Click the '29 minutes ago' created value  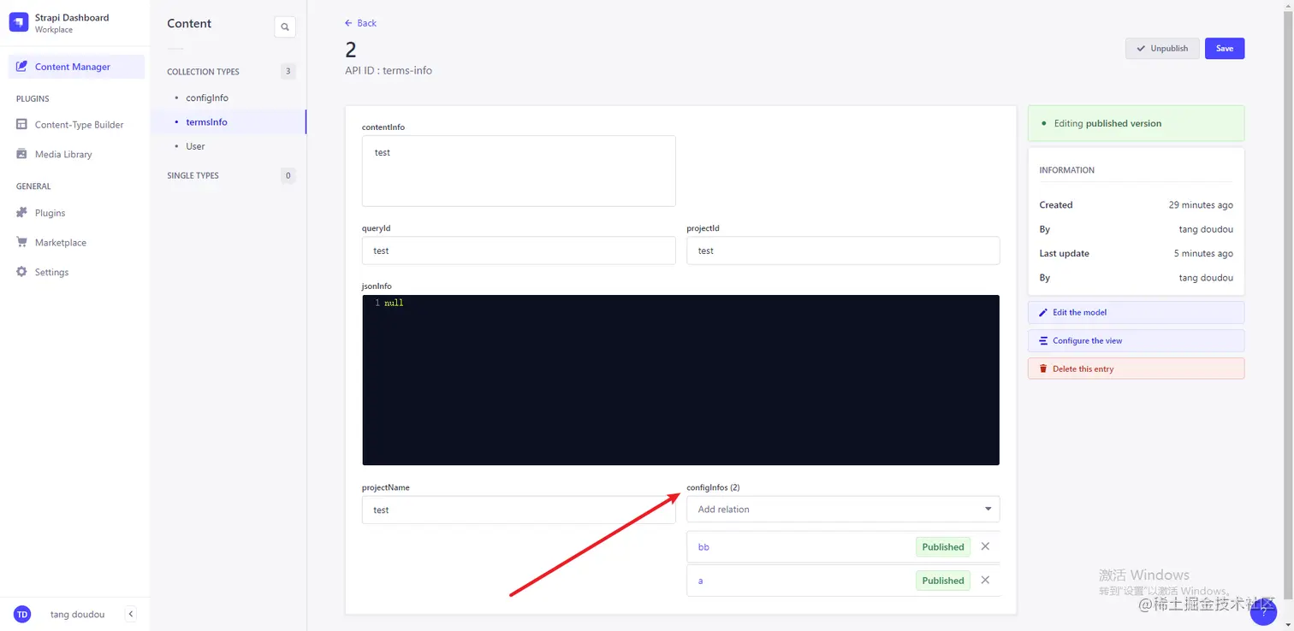tap(1201, 205)
